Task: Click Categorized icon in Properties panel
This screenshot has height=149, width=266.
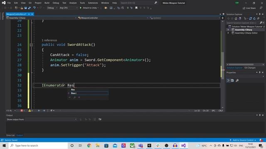Action: [228, 80]
